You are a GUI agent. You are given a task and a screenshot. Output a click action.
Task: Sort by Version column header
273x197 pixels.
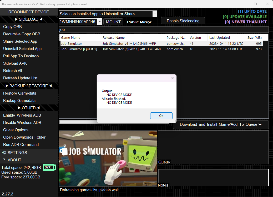coord(198,38)
